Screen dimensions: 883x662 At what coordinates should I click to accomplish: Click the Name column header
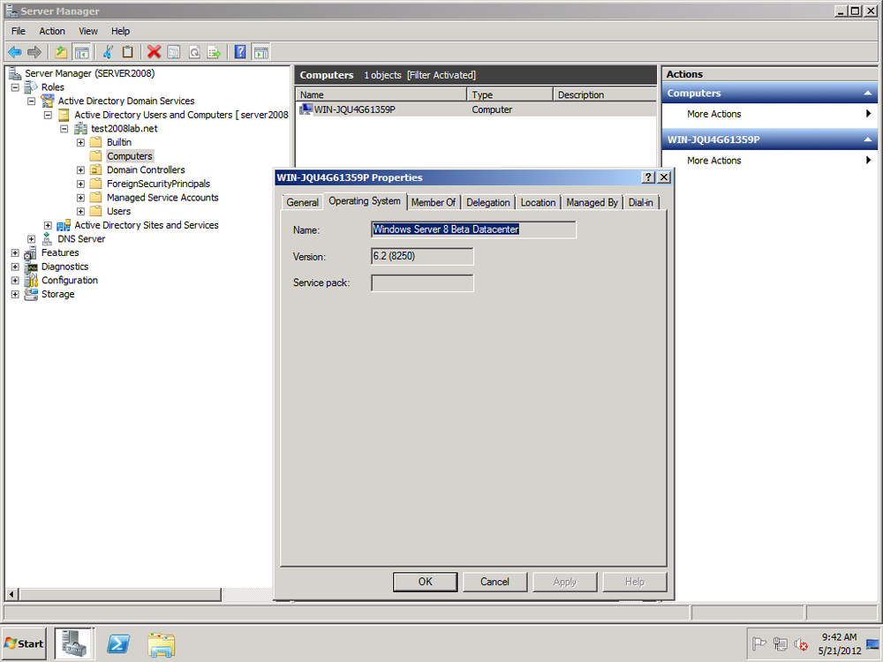coord(381,94)
